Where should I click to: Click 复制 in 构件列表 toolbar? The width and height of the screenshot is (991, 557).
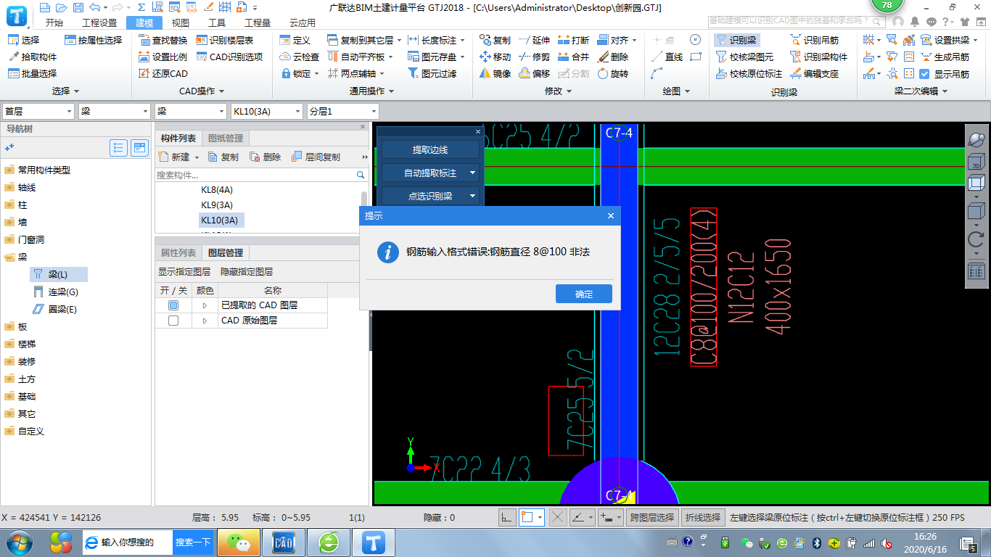[223, 157]
